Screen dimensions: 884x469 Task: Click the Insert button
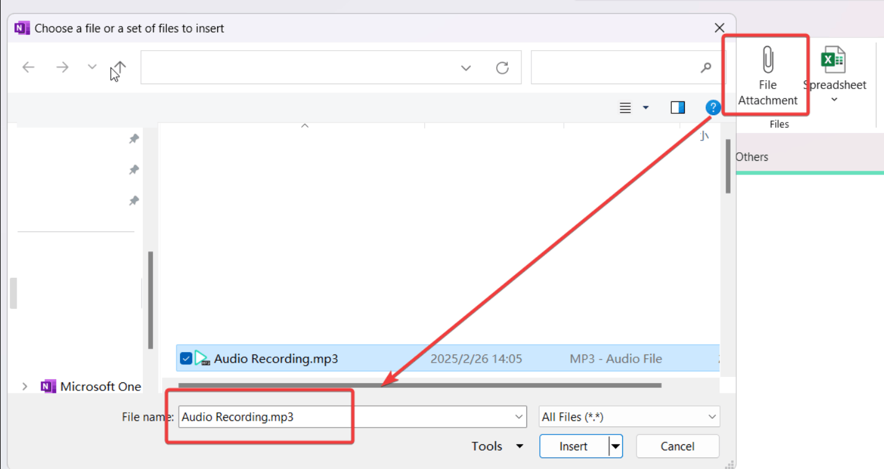pos(573,446)
